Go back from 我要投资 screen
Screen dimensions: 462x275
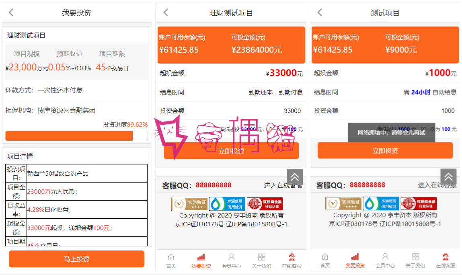click(11, 12)
